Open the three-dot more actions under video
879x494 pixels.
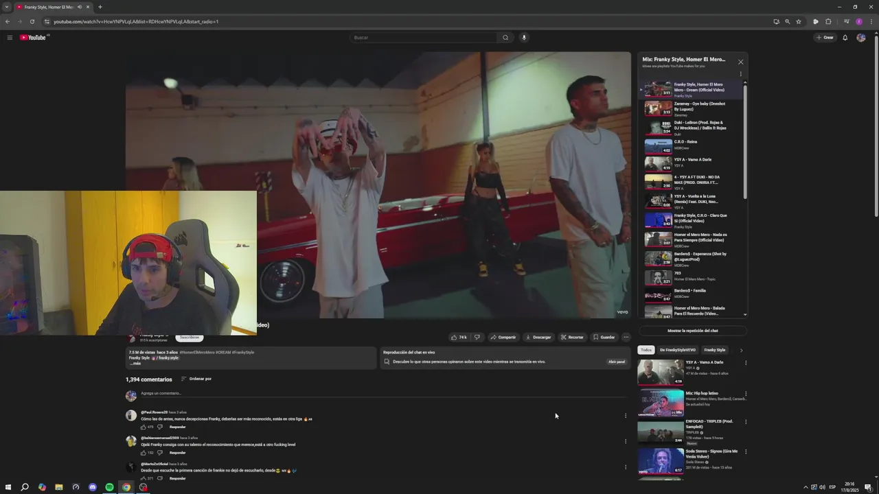(626, 338)
